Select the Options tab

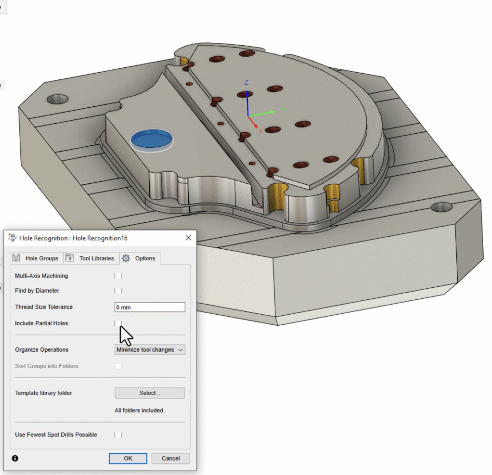tap(140, 258)
